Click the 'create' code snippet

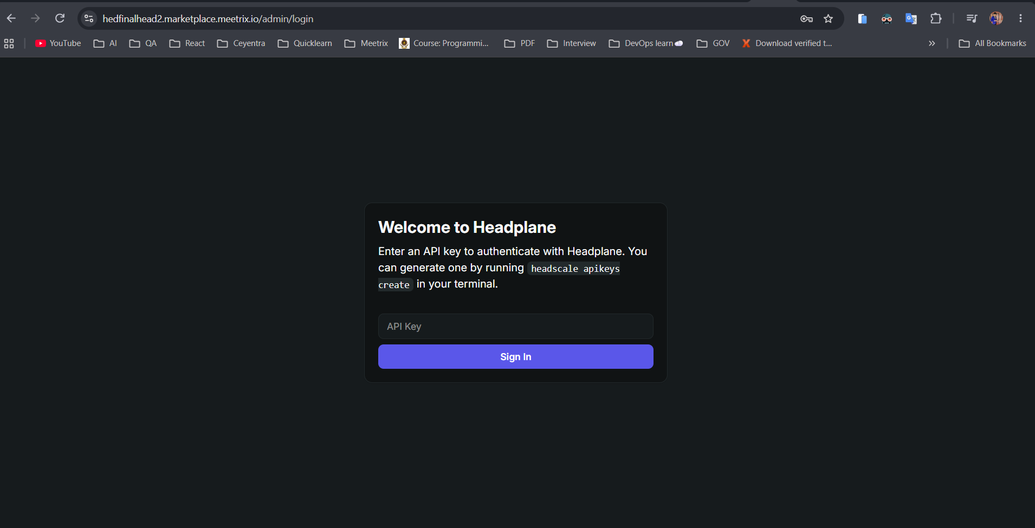(394, 285)
